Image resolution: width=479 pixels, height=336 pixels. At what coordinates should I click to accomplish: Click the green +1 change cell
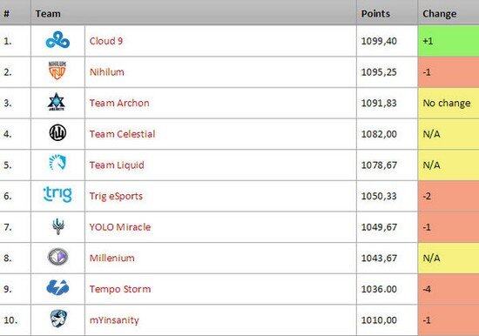pyautogui.click(x=449, y=41)
